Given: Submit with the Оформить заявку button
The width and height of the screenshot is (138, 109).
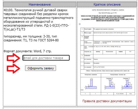Looking at the screenshot, I should 40,68.
